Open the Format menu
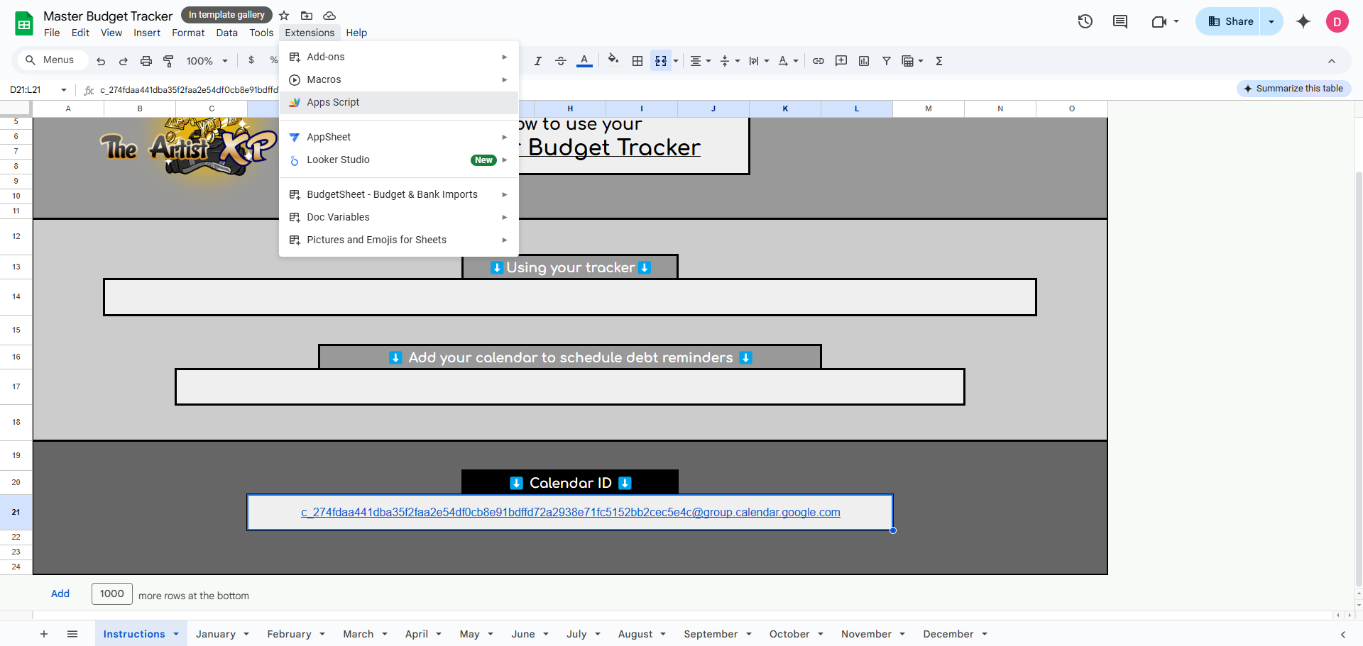Image resolution: width=1363 pixels, height=646 pixels. pyautogui.click(x=188, y=33)
